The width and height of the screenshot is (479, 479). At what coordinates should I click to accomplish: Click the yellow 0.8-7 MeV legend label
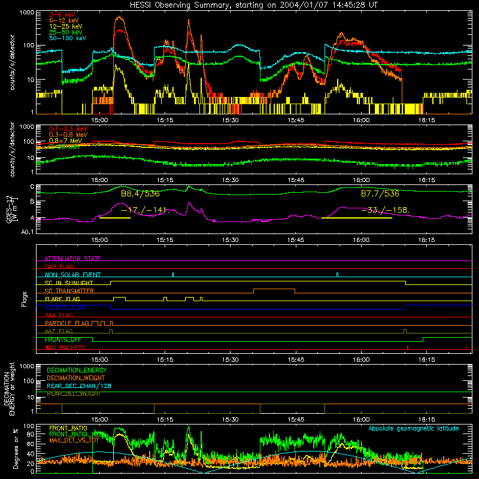point(65,141)
